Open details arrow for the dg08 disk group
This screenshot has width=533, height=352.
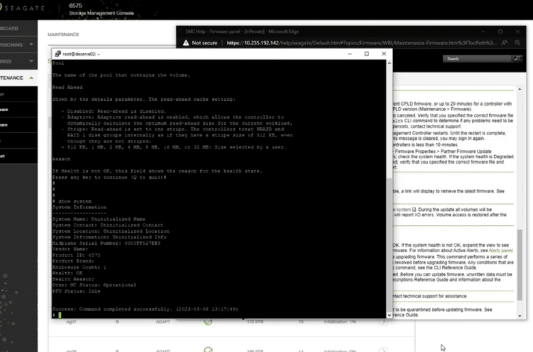(383, 349)
